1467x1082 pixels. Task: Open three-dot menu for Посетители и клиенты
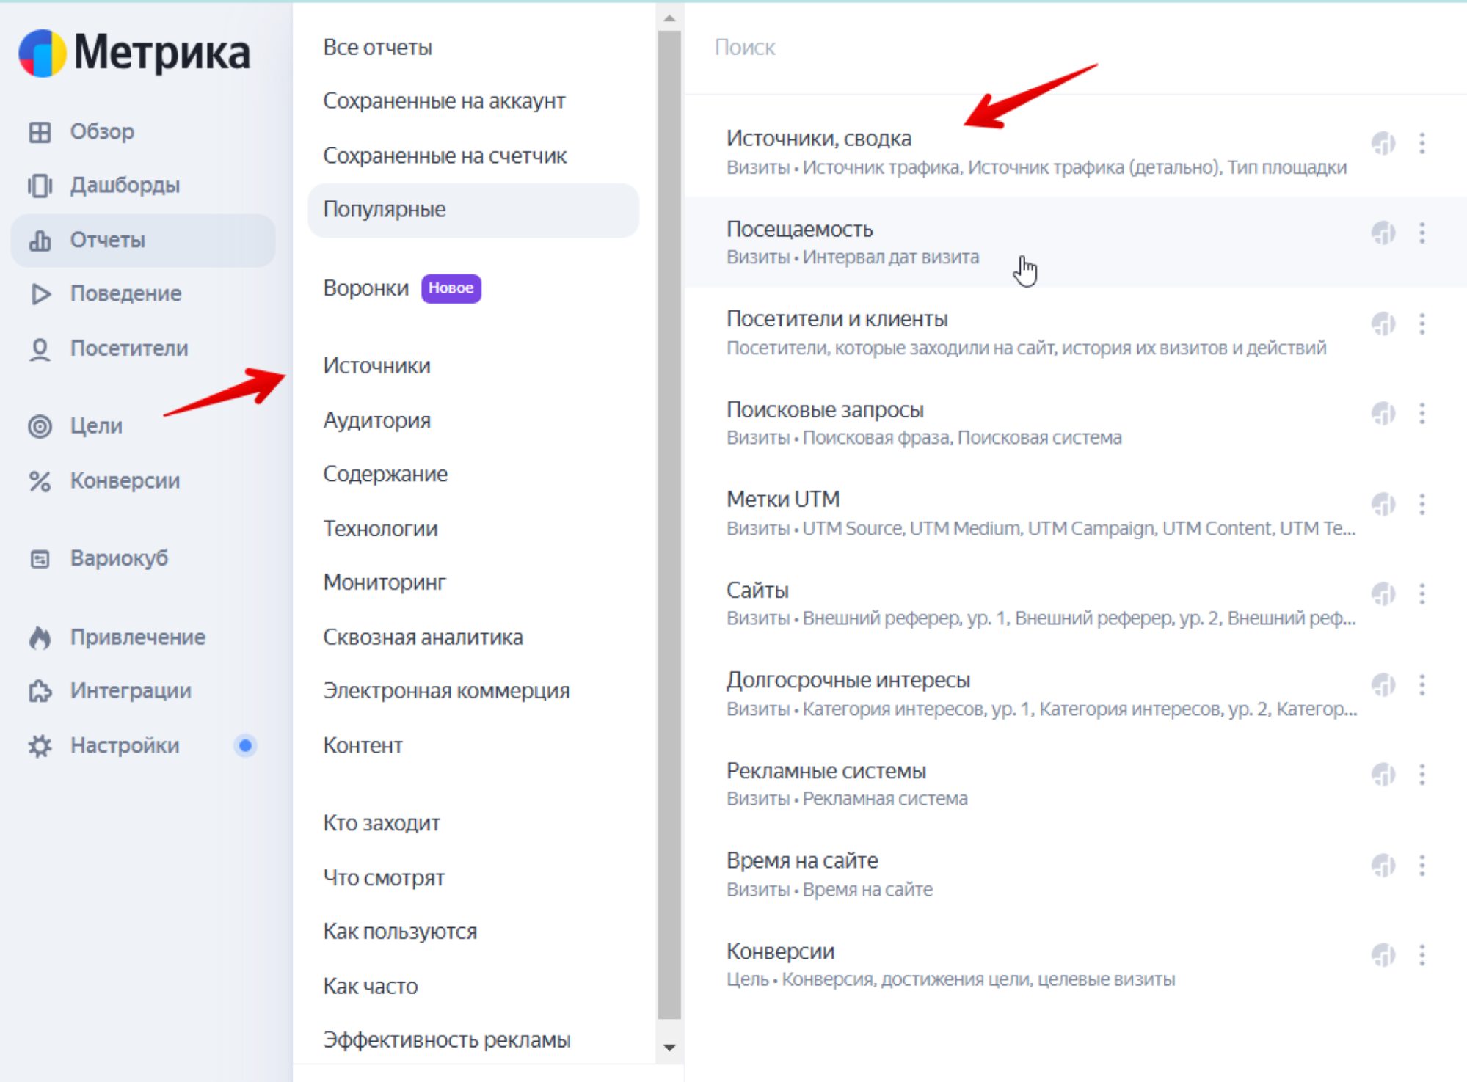tap(1422, 323)
